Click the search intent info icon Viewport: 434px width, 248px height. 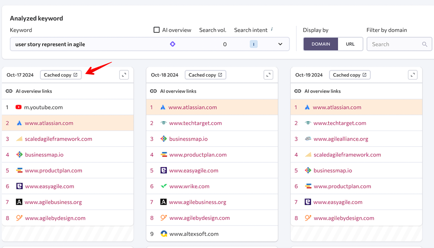click(272, 30)
